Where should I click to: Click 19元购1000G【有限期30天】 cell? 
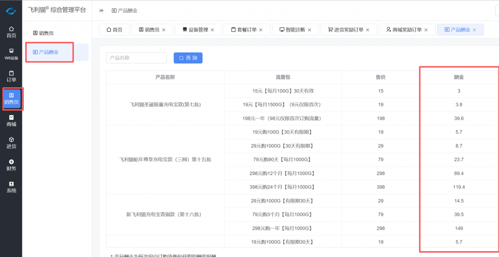(x=283, y=242)
